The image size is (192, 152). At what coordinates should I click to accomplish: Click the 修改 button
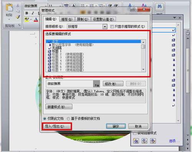click(113, 84)
